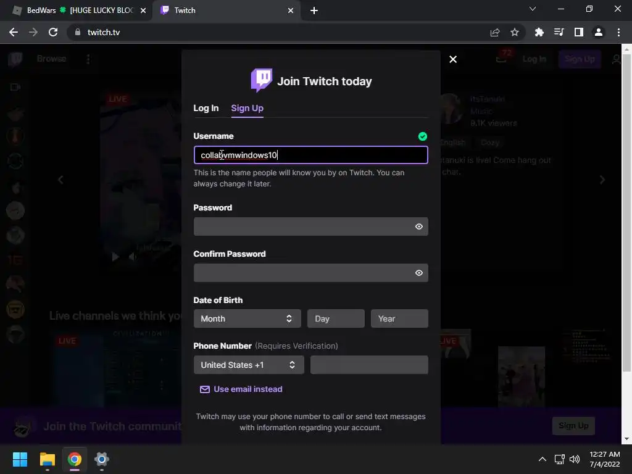Screen dimensions: 632x474
Task: Show hidden system tray icons
Action: (x=543, y=459)
